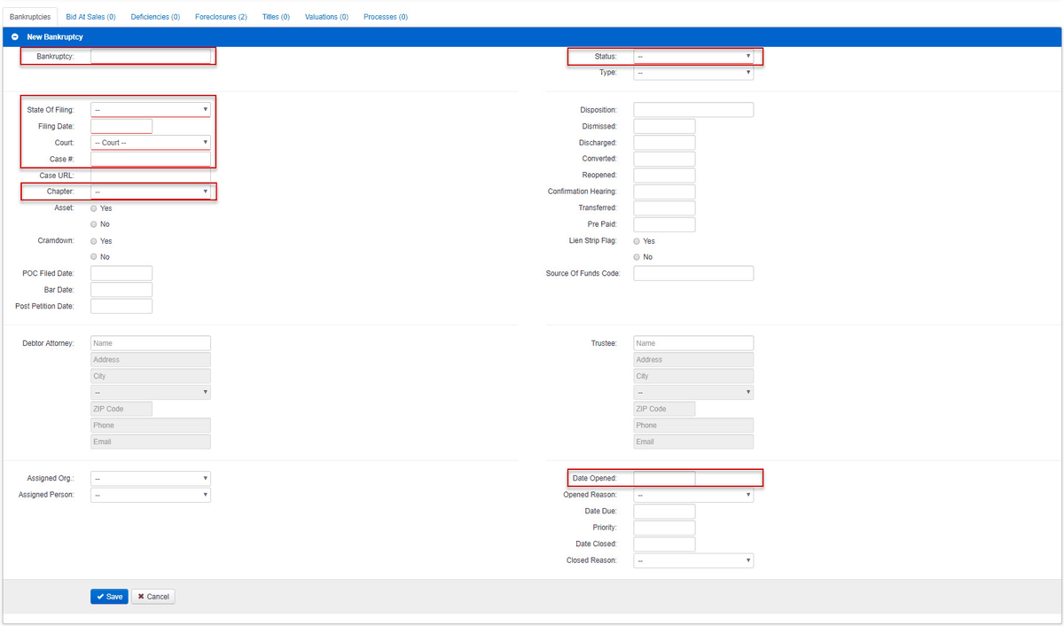Expand the Assigned Org. dropdown
The height and width of the screenshot is (626, 1064).
pyautogui.click(x=151, y=478)
